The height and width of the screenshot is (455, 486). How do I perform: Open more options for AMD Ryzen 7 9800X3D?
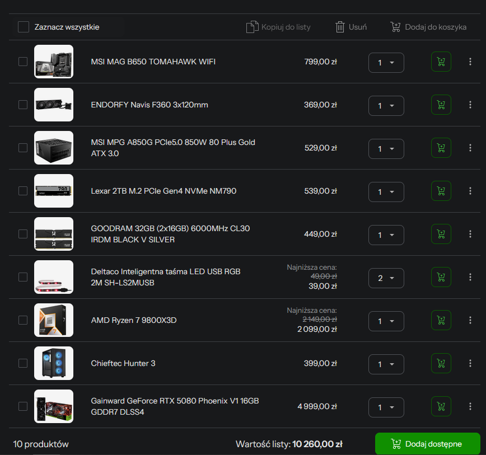pyautogui.click(x=470, y=320)
